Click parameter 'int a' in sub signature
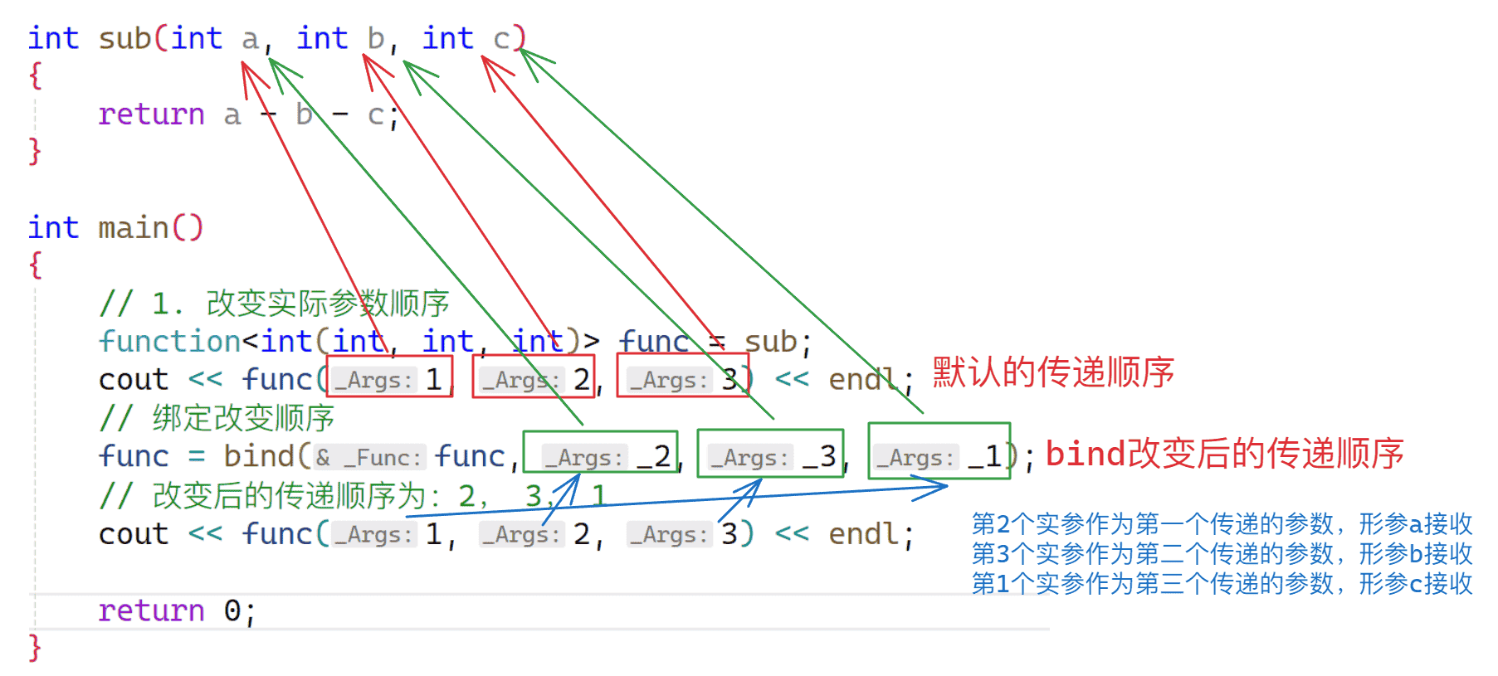Screen dimensions: 1498x676 (x=215, y=38)
